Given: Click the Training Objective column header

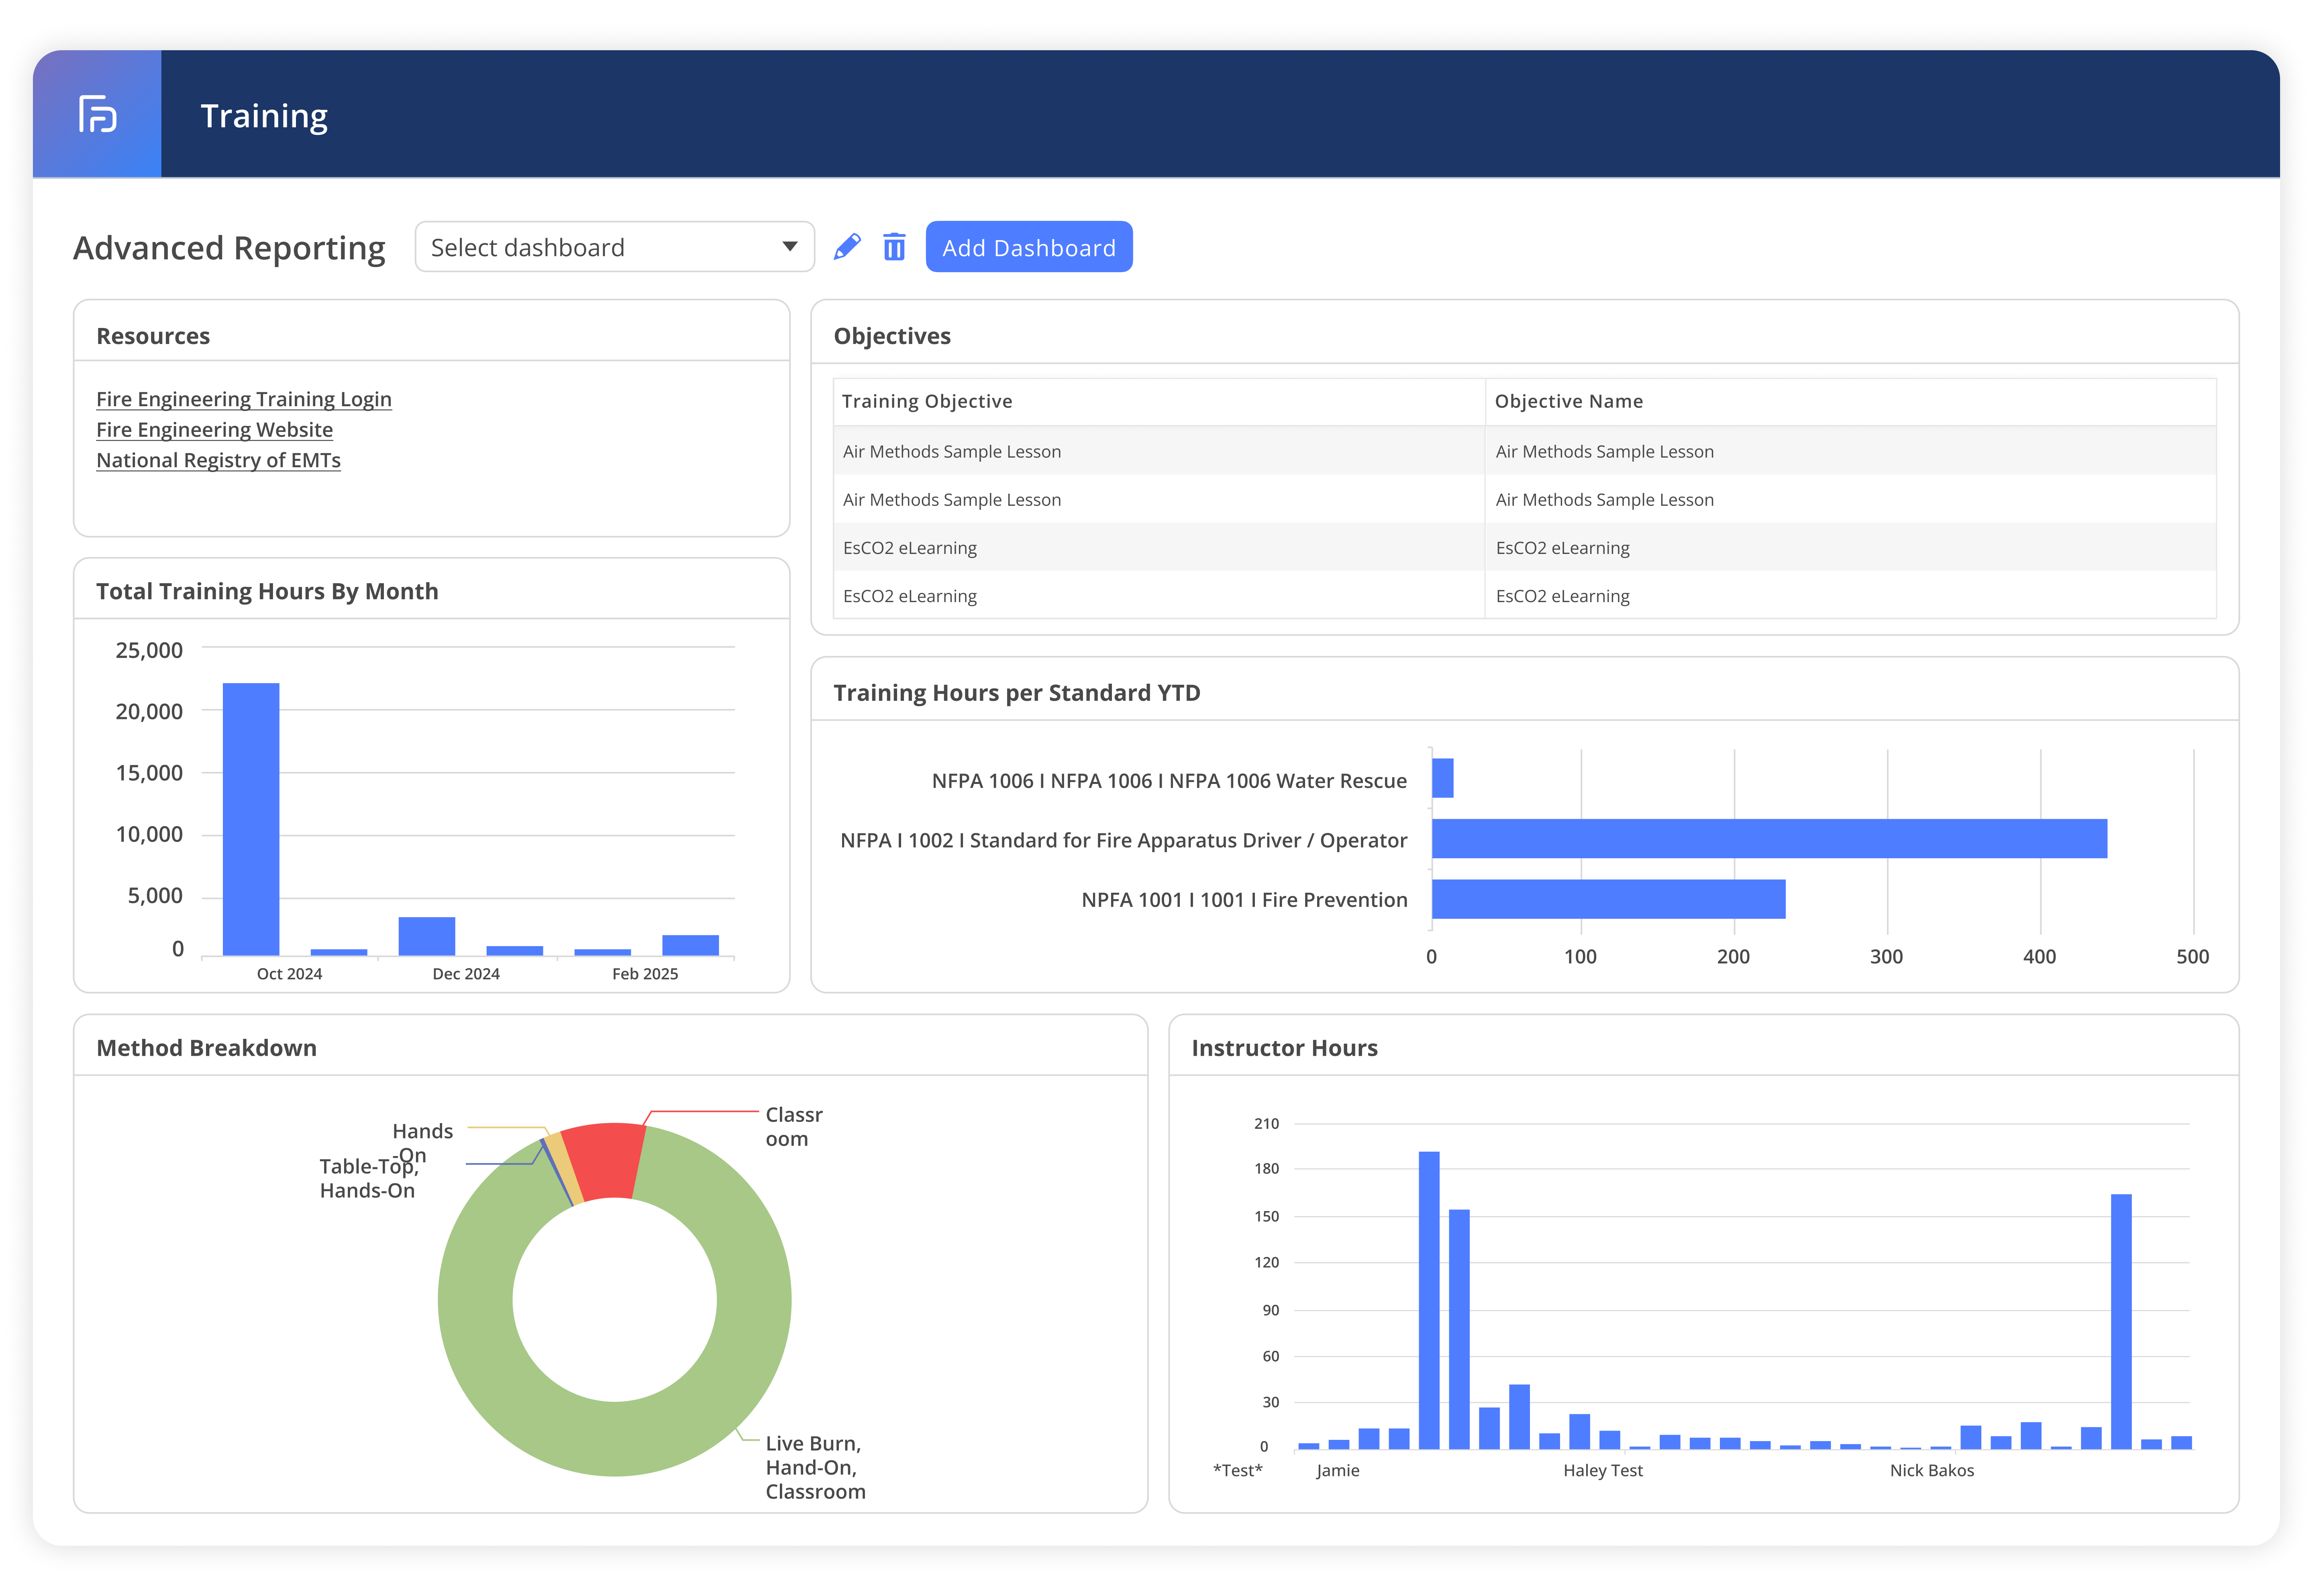Looking at the screenshot, I should pyautogui.click(x=926, y=401).
